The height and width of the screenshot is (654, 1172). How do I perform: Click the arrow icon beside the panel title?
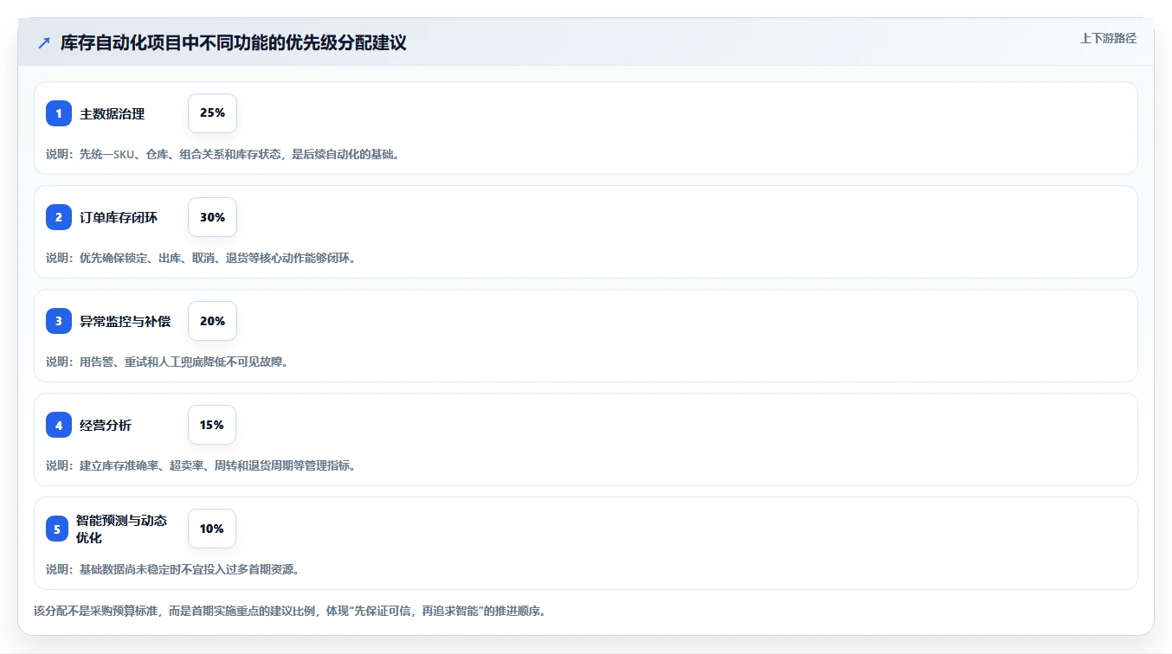(44, 42)
